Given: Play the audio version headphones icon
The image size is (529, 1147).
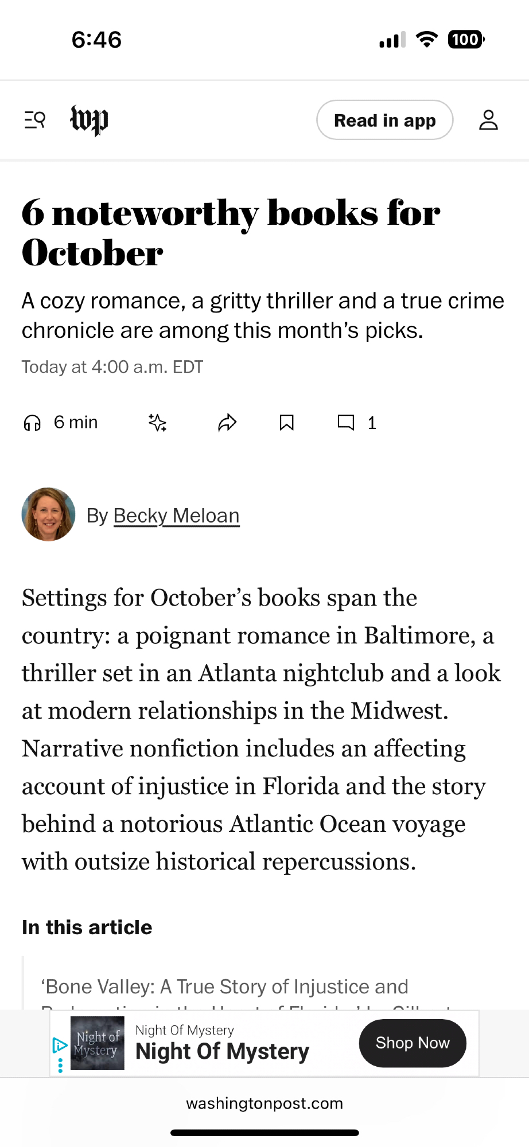Looking at the screenshot, I should click(32, 423).
